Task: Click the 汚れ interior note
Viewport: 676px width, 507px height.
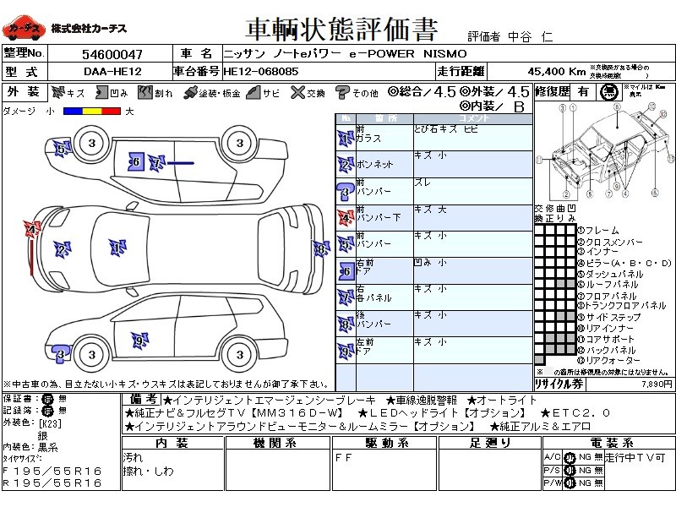Action: pos(133,457)
